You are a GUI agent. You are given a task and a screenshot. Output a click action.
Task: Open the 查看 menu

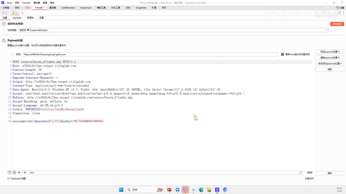[x=45, y=3]
